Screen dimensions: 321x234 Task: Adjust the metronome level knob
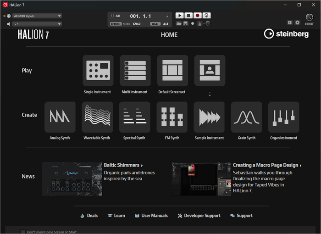(208, 23)
